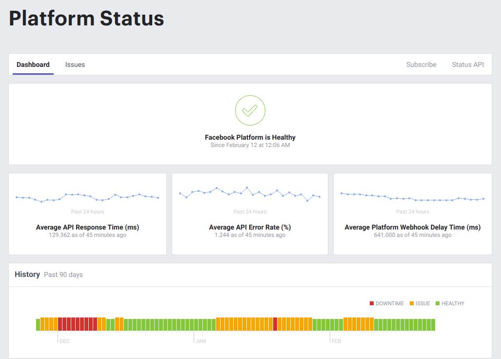The height and width of the screenshot is (359, 501).
Task: Click the Average Platform Webhook Delay Time title
Action: tap(412, 227)
